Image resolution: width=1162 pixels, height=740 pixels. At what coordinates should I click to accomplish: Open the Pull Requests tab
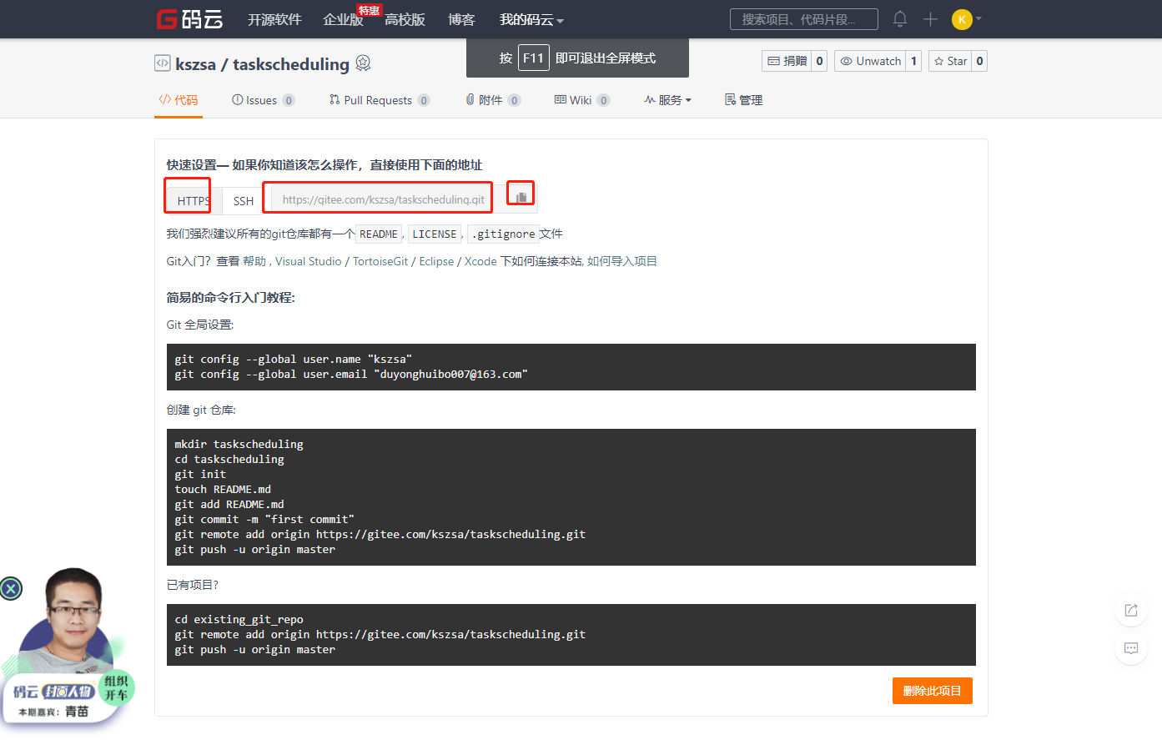tap(380, 100)
